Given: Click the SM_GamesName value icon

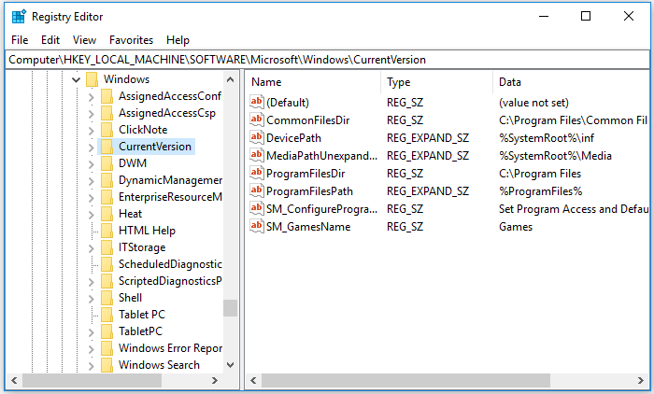Looking at the screenshot, I should tap(257, 227).
